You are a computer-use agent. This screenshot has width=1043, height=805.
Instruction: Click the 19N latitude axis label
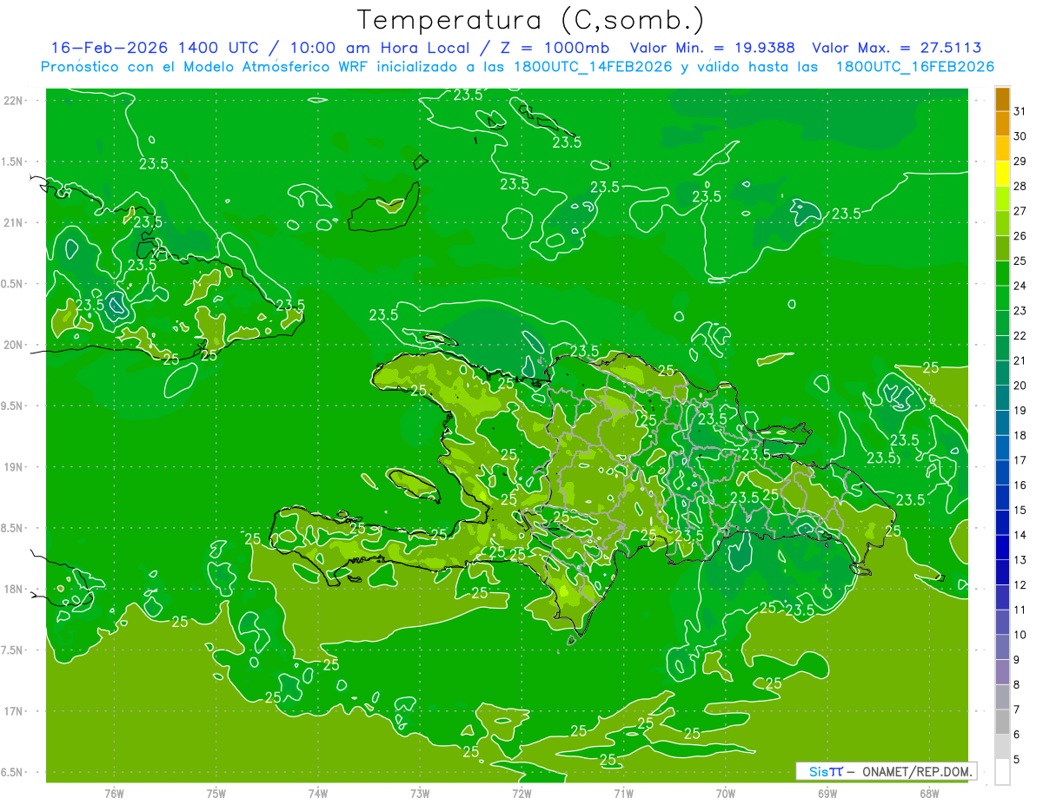[x=15, y=467]
